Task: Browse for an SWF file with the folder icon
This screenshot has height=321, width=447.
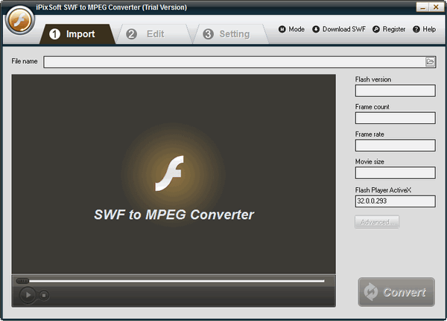Action: 430,62
